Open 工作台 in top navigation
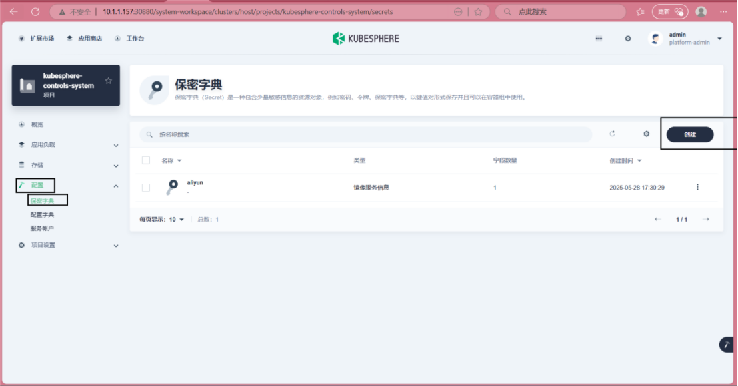738x386 pixels. click(x=129, y=39)
